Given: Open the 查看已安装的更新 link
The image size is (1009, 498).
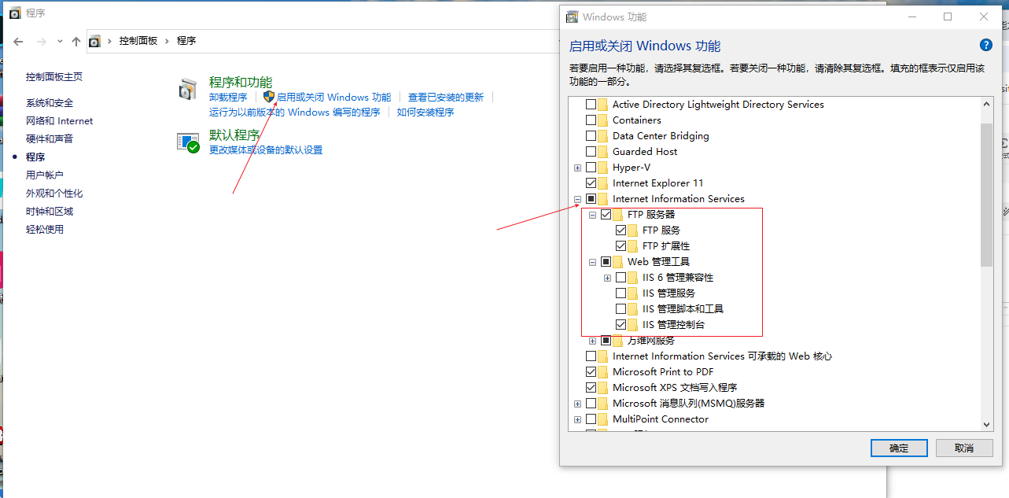Looking at the screenshot, I should [x=446, y=98].
